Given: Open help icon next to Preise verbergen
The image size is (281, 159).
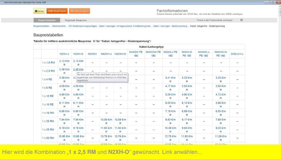Looking at the screenshot, I should (x=241, y=20).
